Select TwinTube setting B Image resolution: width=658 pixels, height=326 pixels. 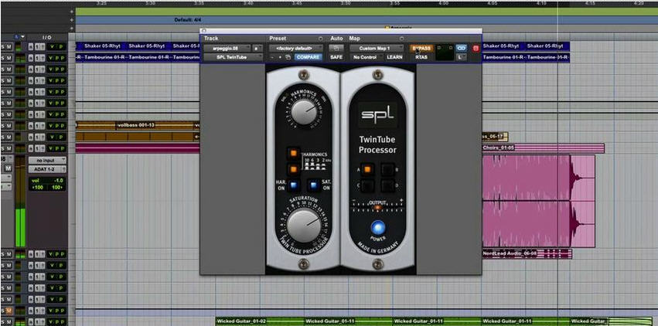pos(387,169)
